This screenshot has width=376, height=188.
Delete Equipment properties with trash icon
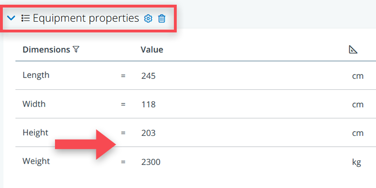point(162,19)
